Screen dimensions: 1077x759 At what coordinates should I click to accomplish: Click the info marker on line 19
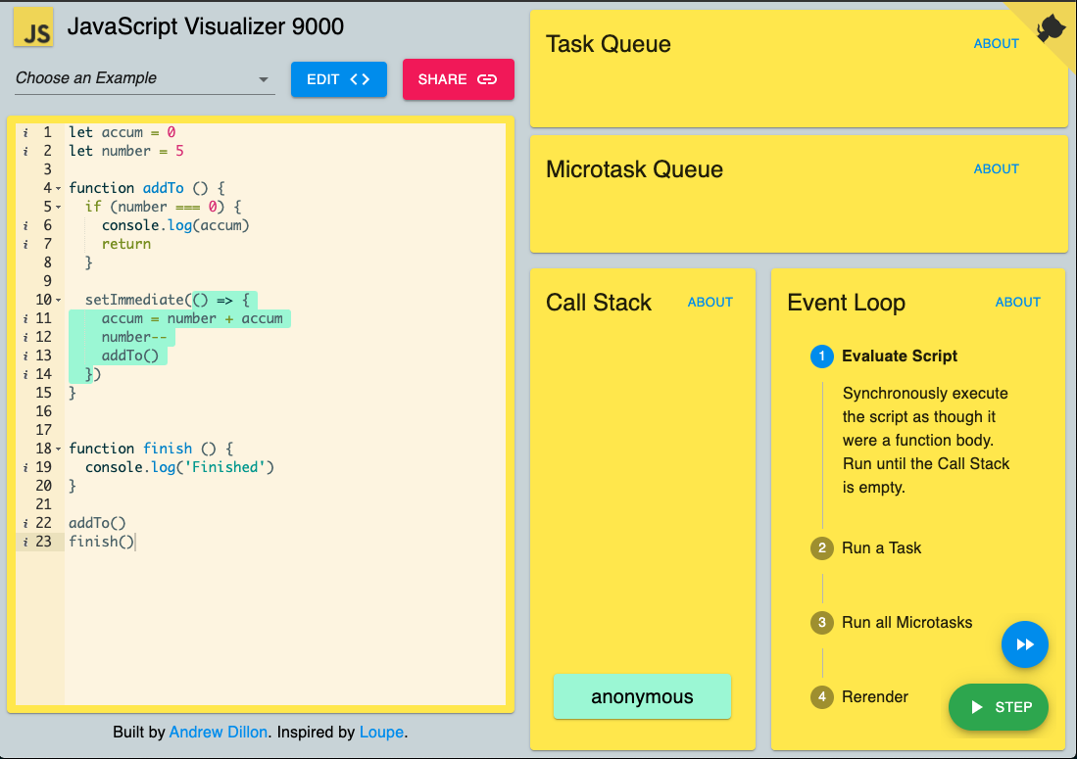[x=25, y=467]
